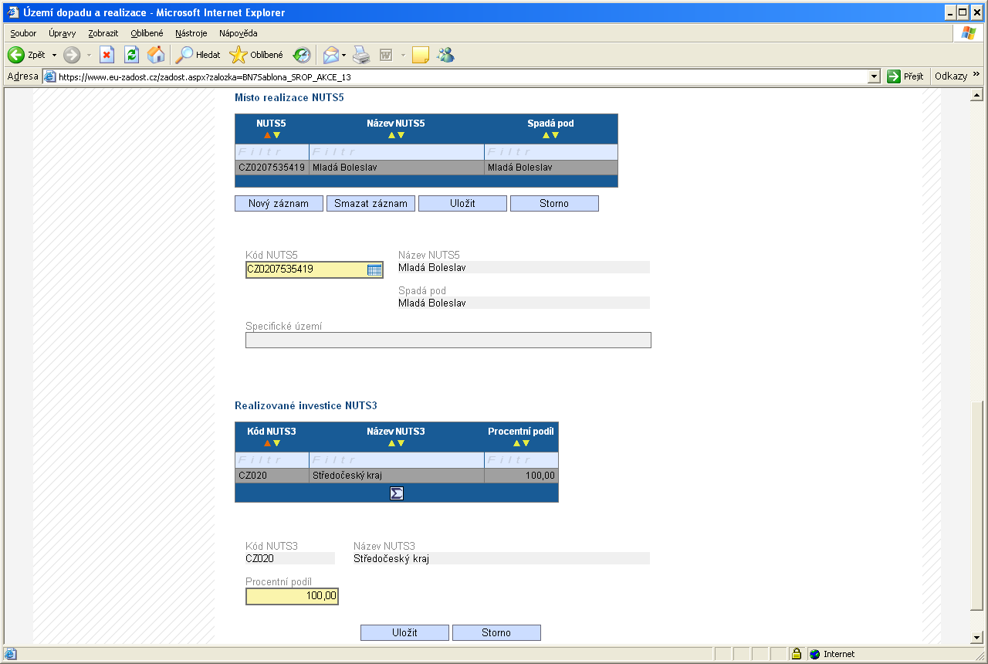Open the Nápověda menu
Viewport: 988px width, 664px height.
pyautogui.click(x=239, y=33)
